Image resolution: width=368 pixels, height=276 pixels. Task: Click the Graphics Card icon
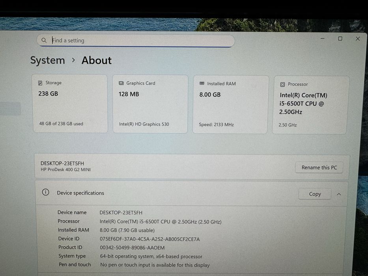tap(121, 83)
